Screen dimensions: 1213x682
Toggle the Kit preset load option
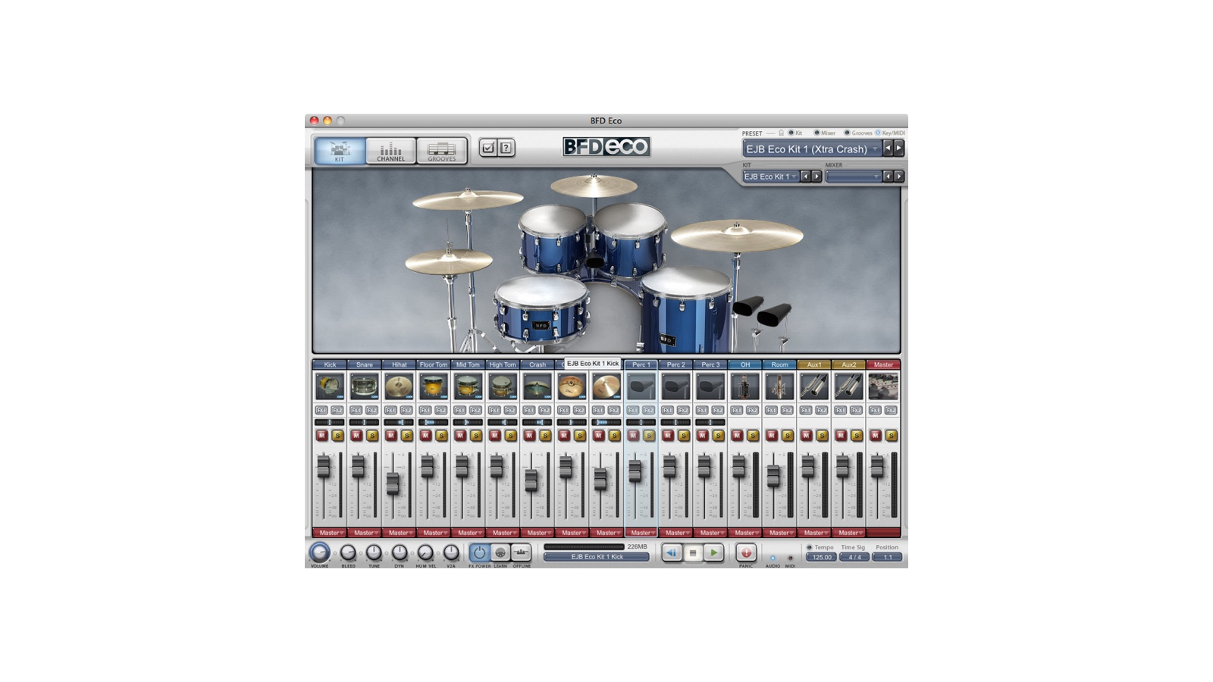[x=791, y=133]
